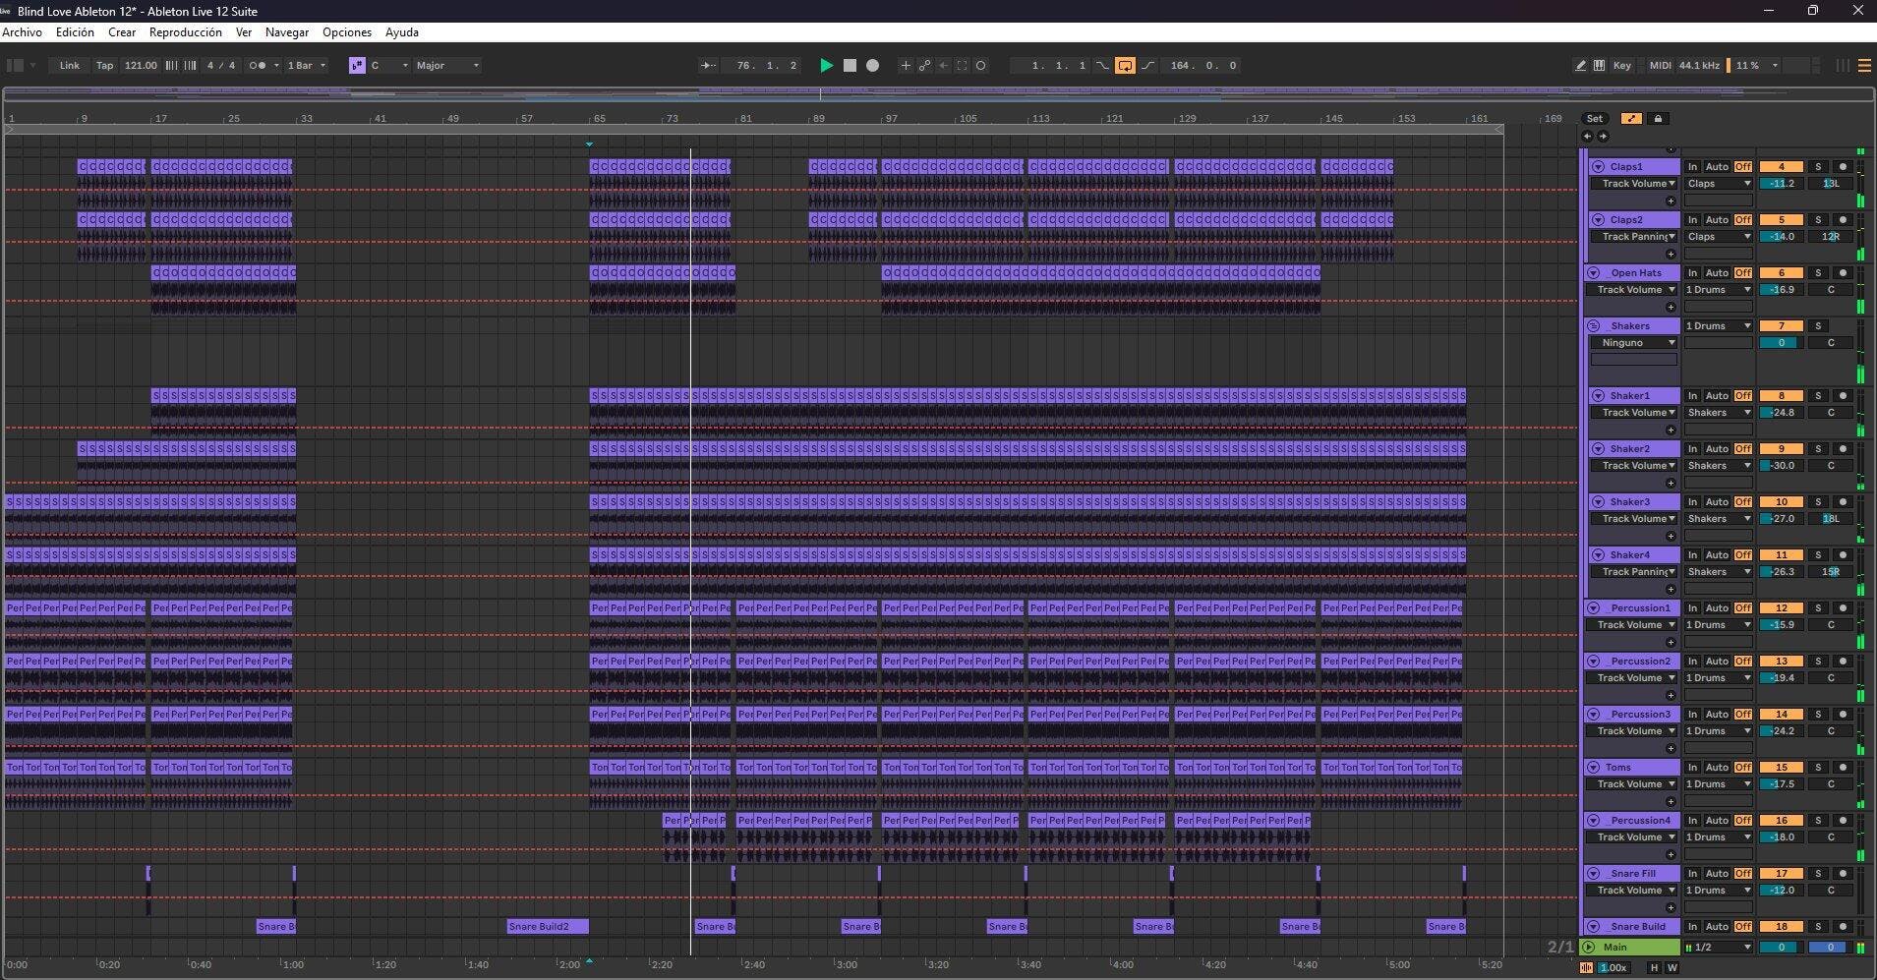Open the Major scale name dropdown
Screen dimensions: 1877x980
[447, 66]
